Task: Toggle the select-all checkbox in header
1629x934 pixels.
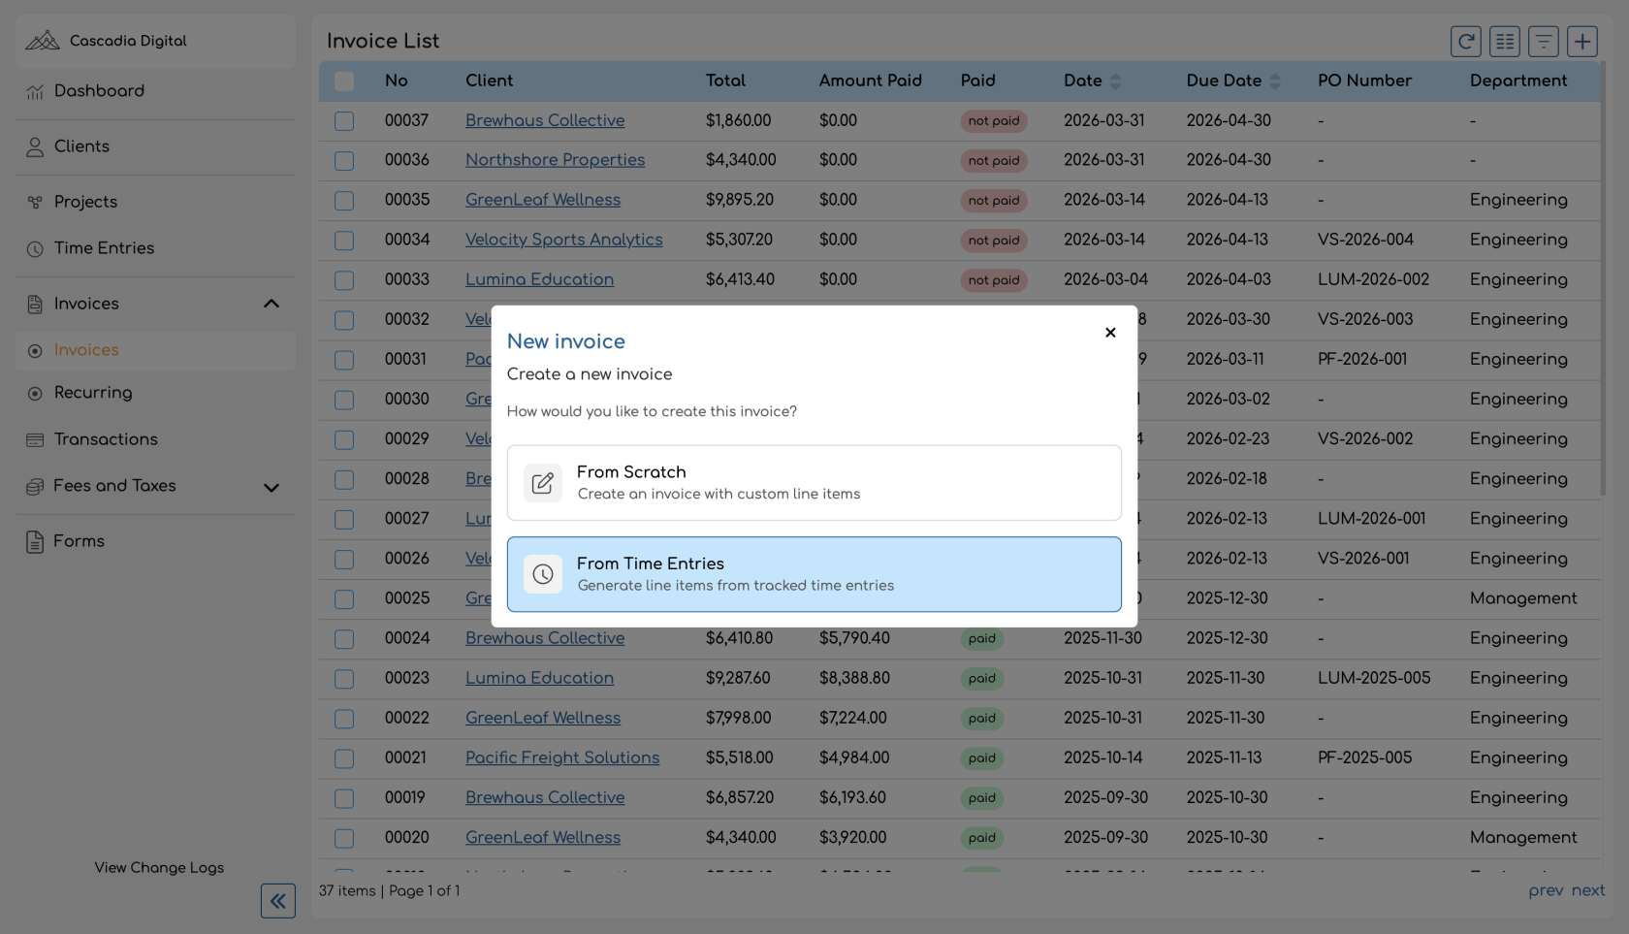Action: (344, 81)
